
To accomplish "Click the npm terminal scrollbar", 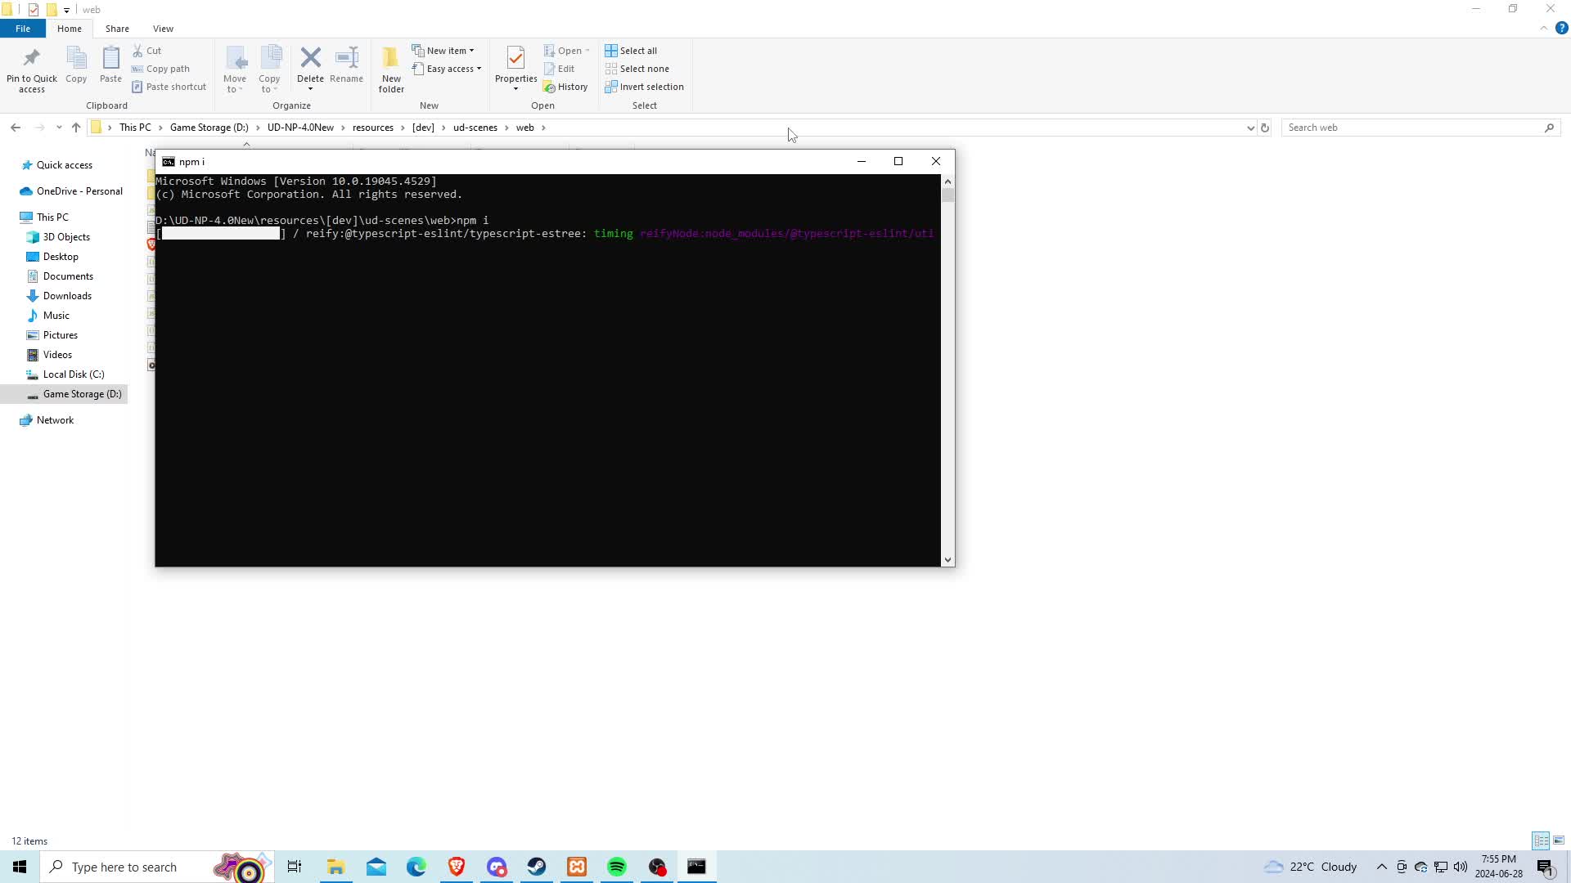I will pos(948,195).
